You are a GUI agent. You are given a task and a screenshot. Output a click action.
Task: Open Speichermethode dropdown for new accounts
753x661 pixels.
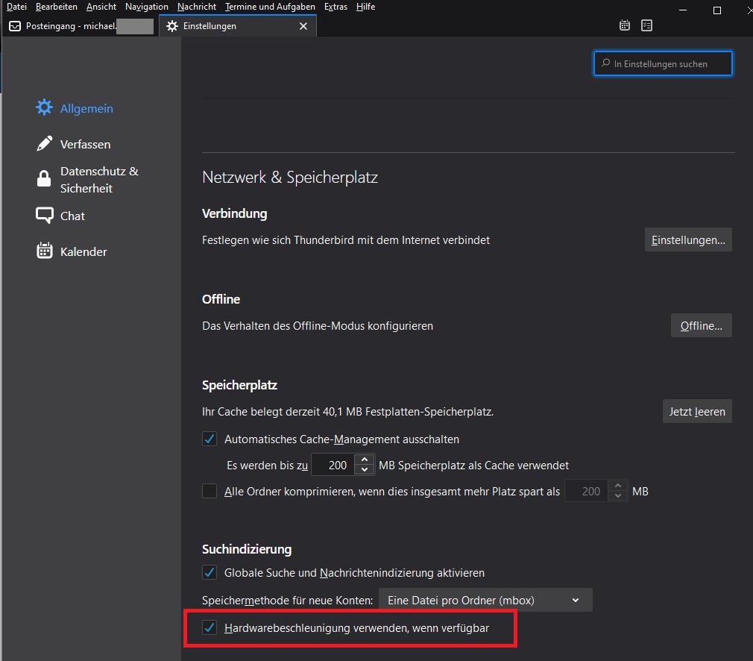coord(485,600)
